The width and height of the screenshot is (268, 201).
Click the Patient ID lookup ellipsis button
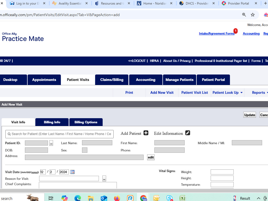51,143
